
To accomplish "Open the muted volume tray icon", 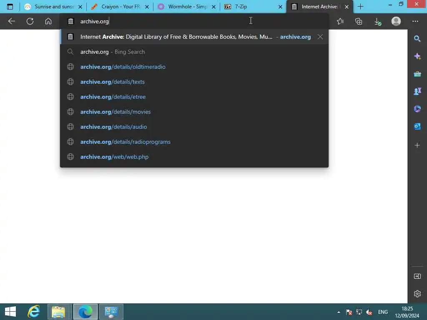I will (x=369, y=312).
